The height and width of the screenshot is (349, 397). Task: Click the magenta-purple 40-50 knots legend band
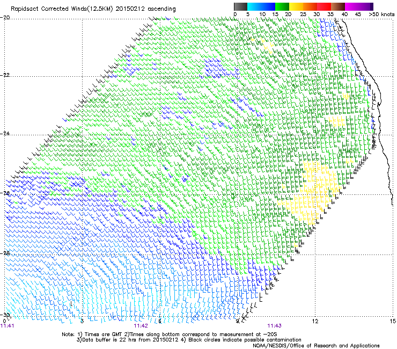(x=359, y=6)
